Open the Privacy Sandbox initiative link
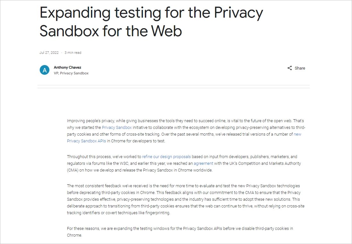Image resolution: width=352 pixels, height=244 pixels. [x=117, y=128]
